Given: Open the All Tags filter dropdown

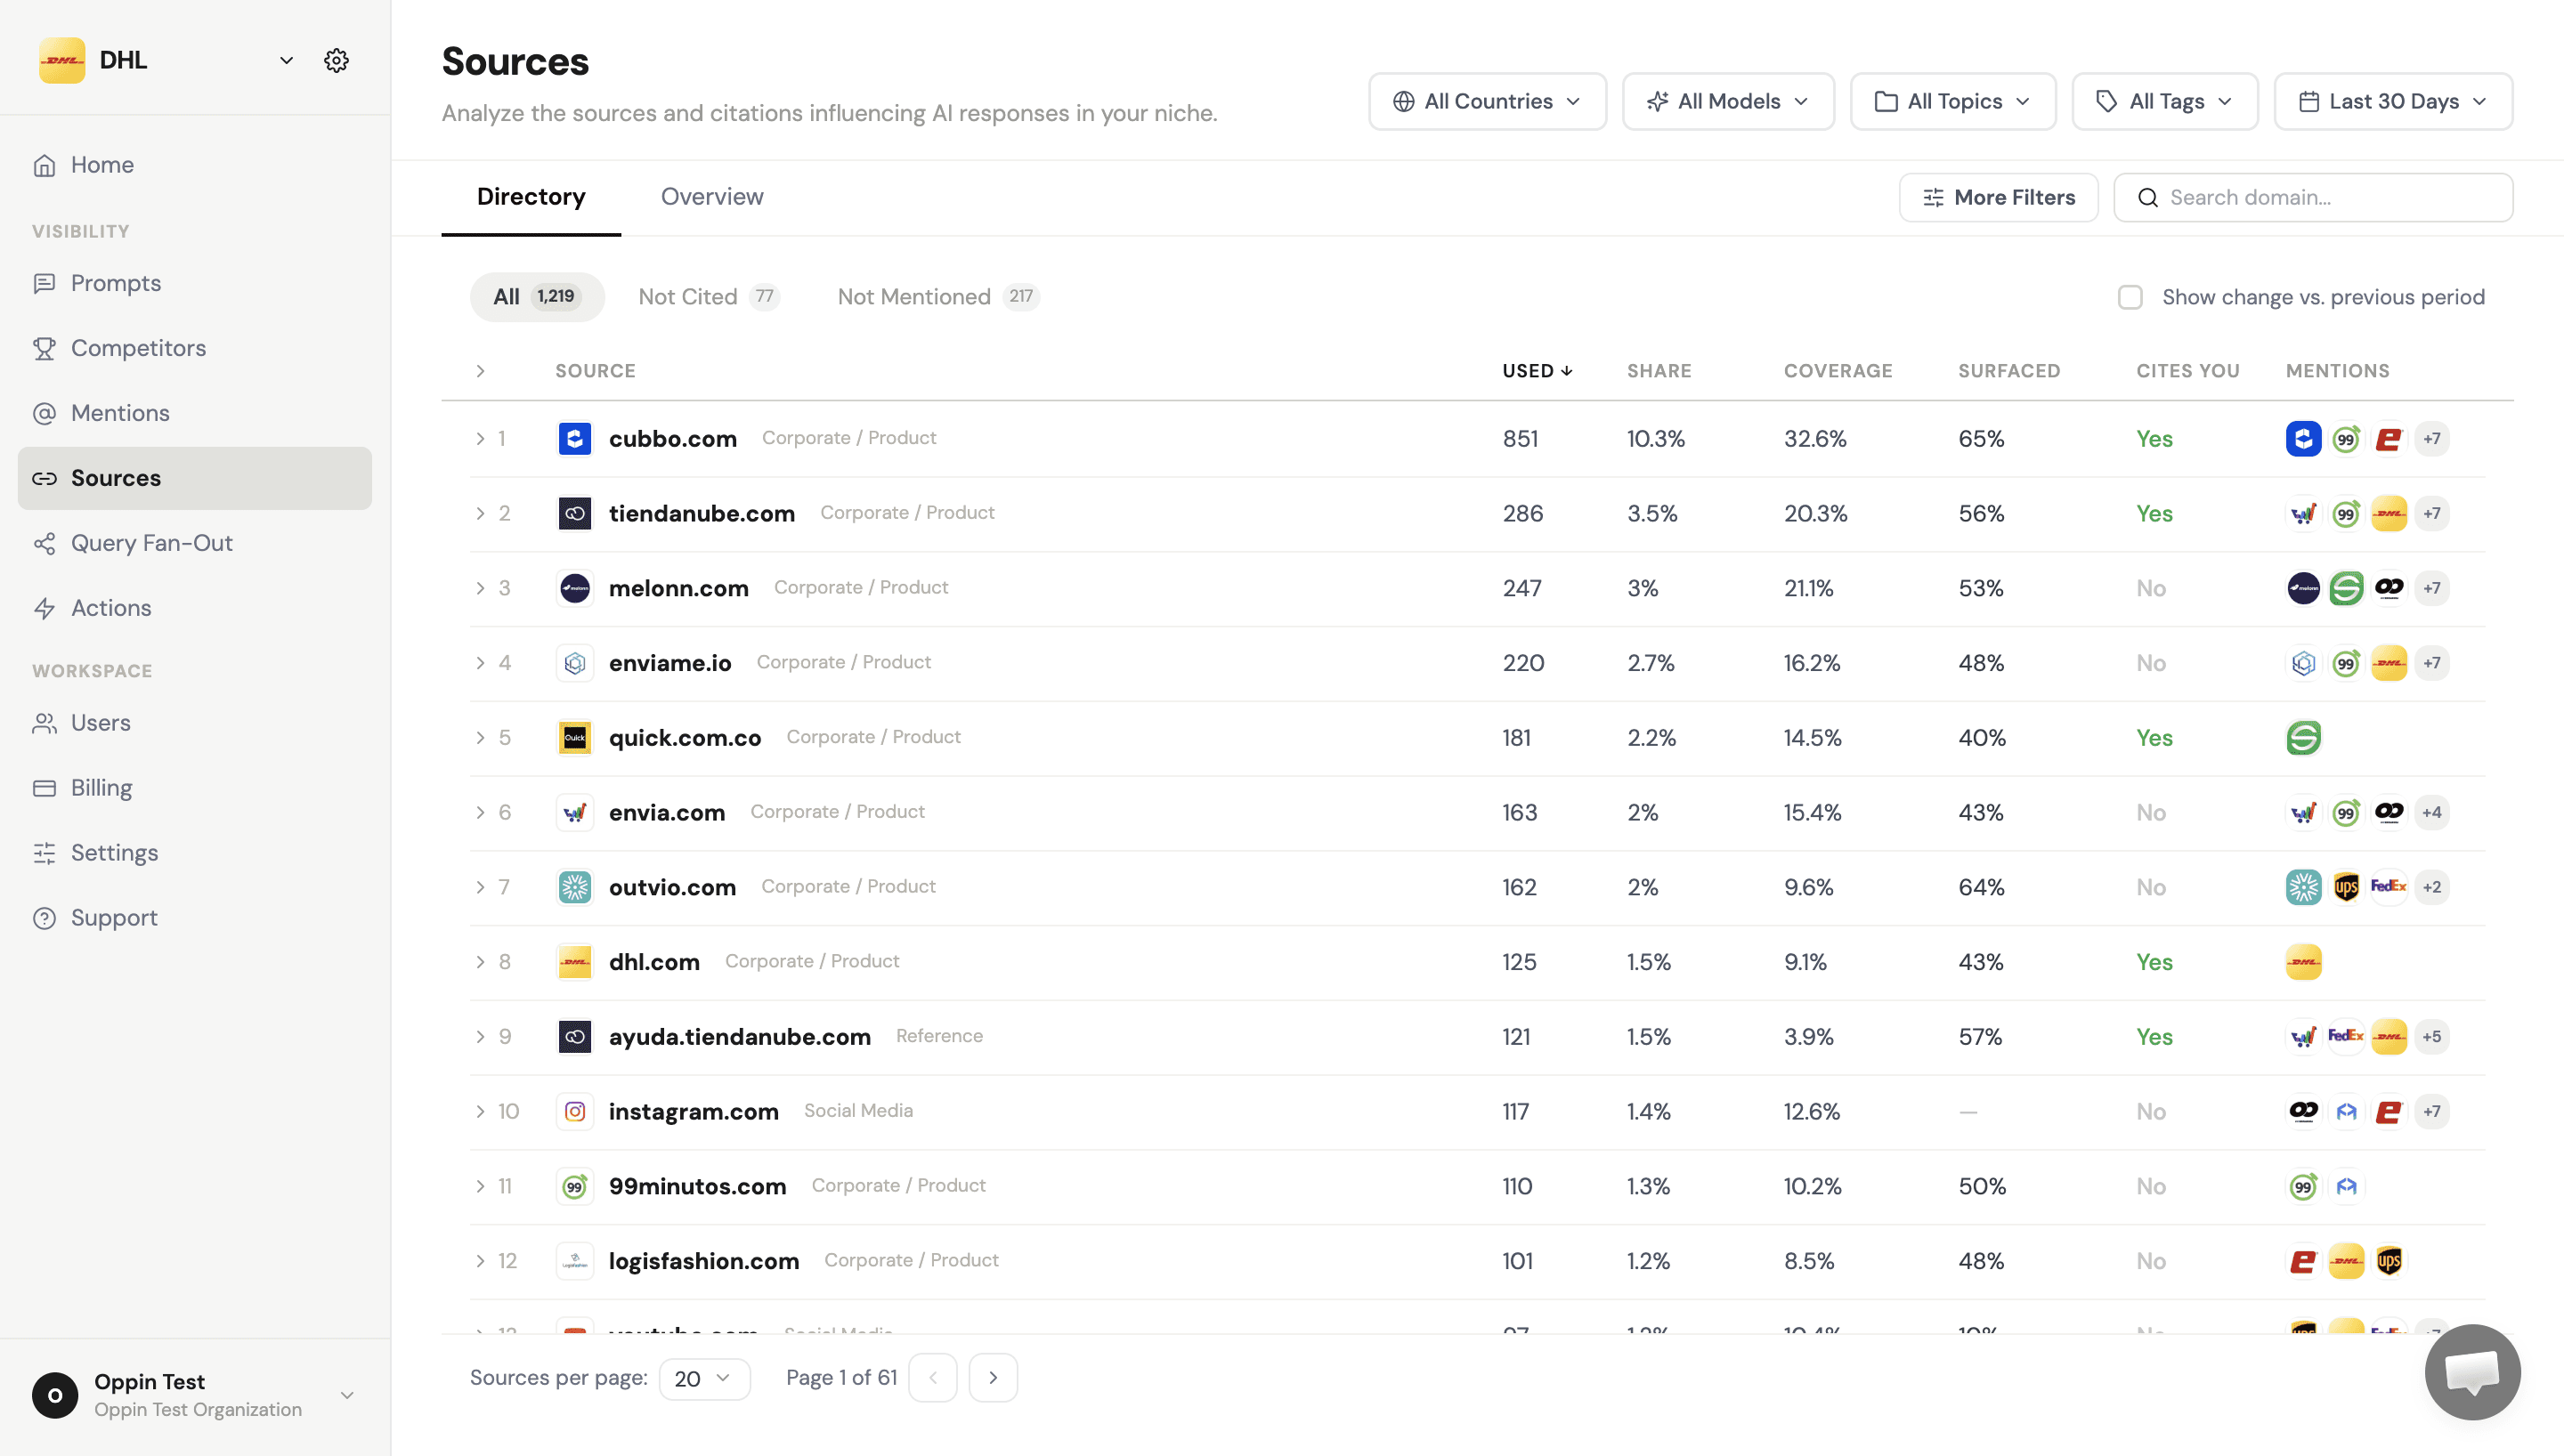Looking at the screenshot, I should pos(2165,101).
